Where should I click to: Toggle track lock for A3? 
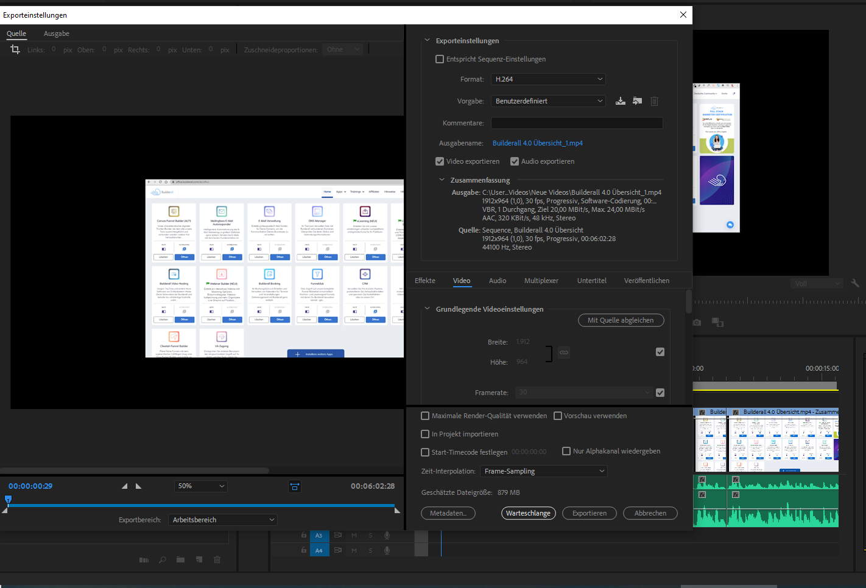pos(303,535)
